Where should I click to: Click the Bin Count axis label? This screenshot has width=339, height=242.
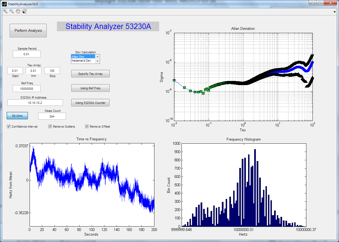click(x=169, y=185)
